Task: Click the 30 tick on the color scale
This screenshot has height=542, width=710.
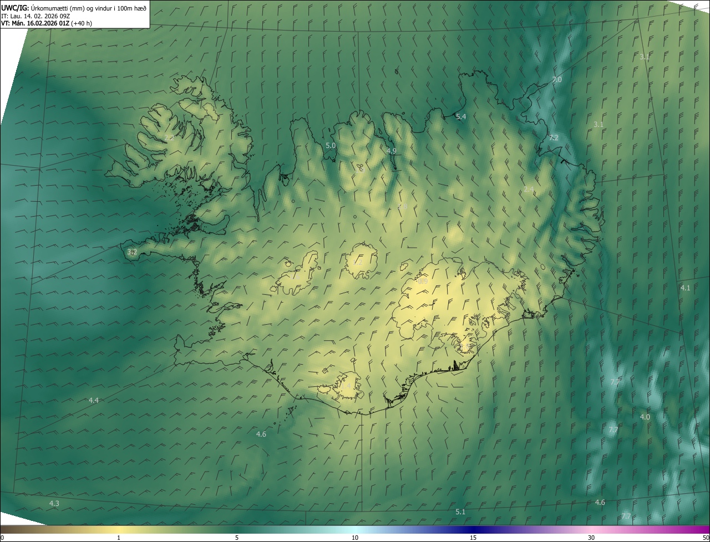Action: tap(591, 538)
